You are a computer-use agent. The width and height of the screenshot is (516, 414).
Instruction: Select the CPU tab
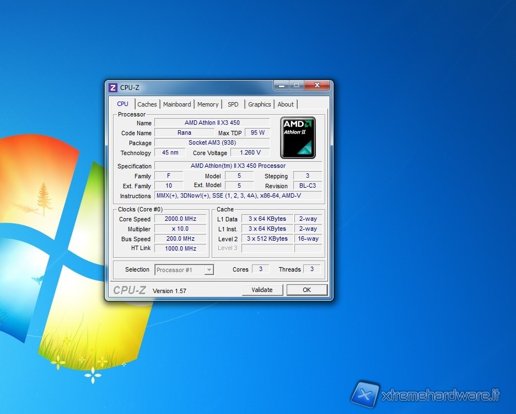click(122, 104)
